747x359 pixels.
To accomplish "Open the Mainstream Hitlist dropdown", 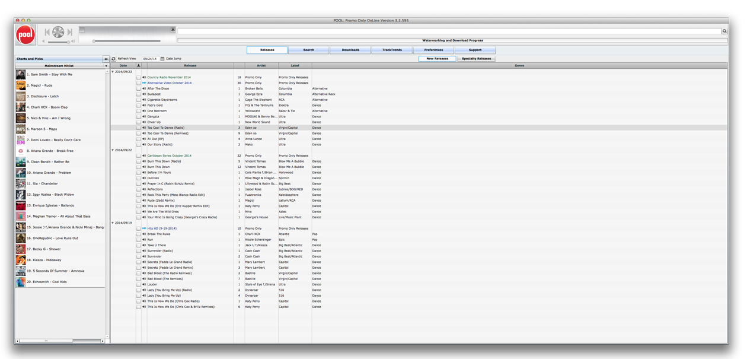I will 106,66.
